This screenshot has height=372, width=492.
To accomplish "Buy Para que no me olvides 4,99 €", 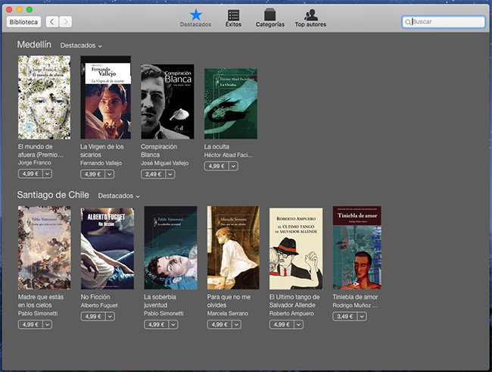I will pos(220,324).
